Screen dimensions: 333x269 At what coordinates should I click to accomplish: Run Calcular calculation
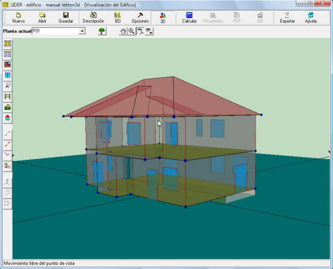[x=189, y=18]
